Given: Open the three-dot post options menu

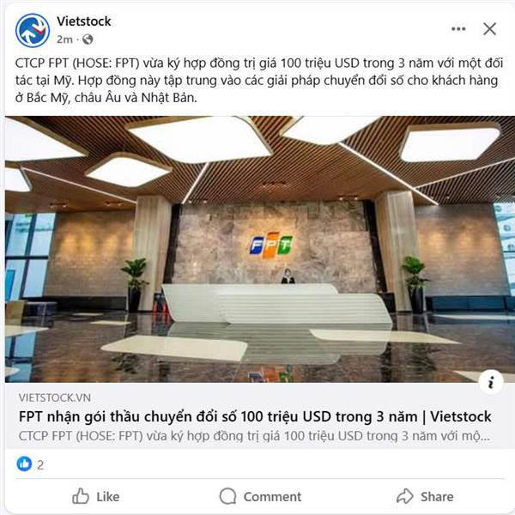Looking at the screenshot, I should point(458,29).
